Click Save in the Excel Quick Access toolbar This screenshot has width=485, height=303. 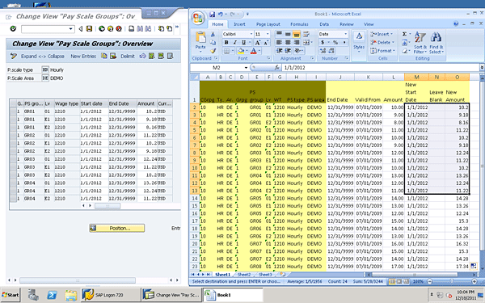coord(212,15)
